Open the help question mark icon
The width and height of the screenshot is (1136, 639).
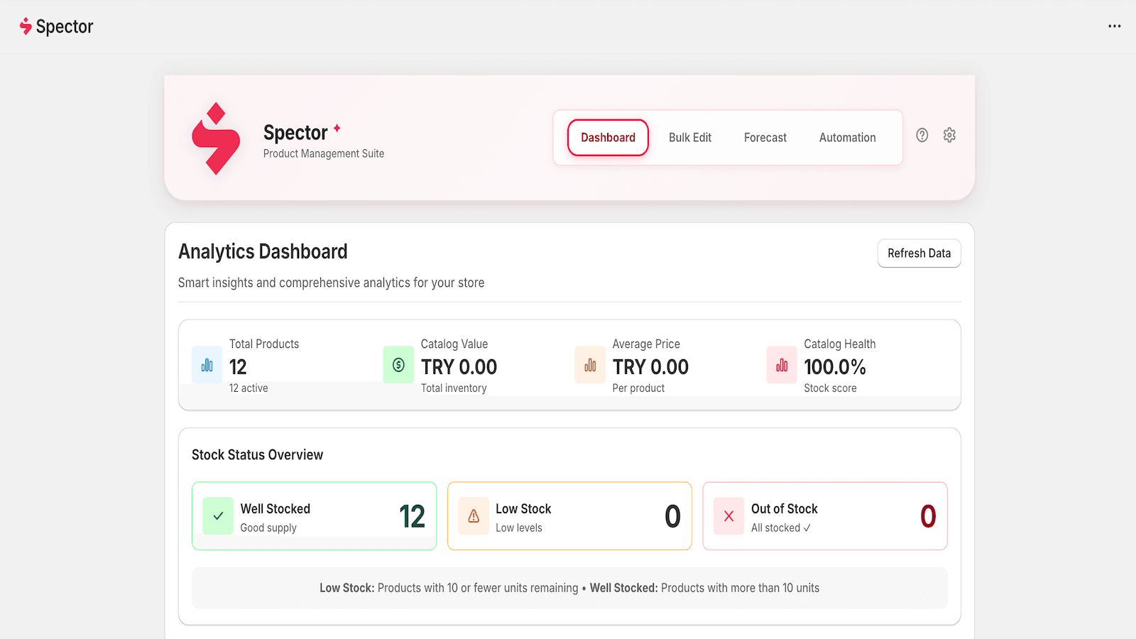point(922,135)
